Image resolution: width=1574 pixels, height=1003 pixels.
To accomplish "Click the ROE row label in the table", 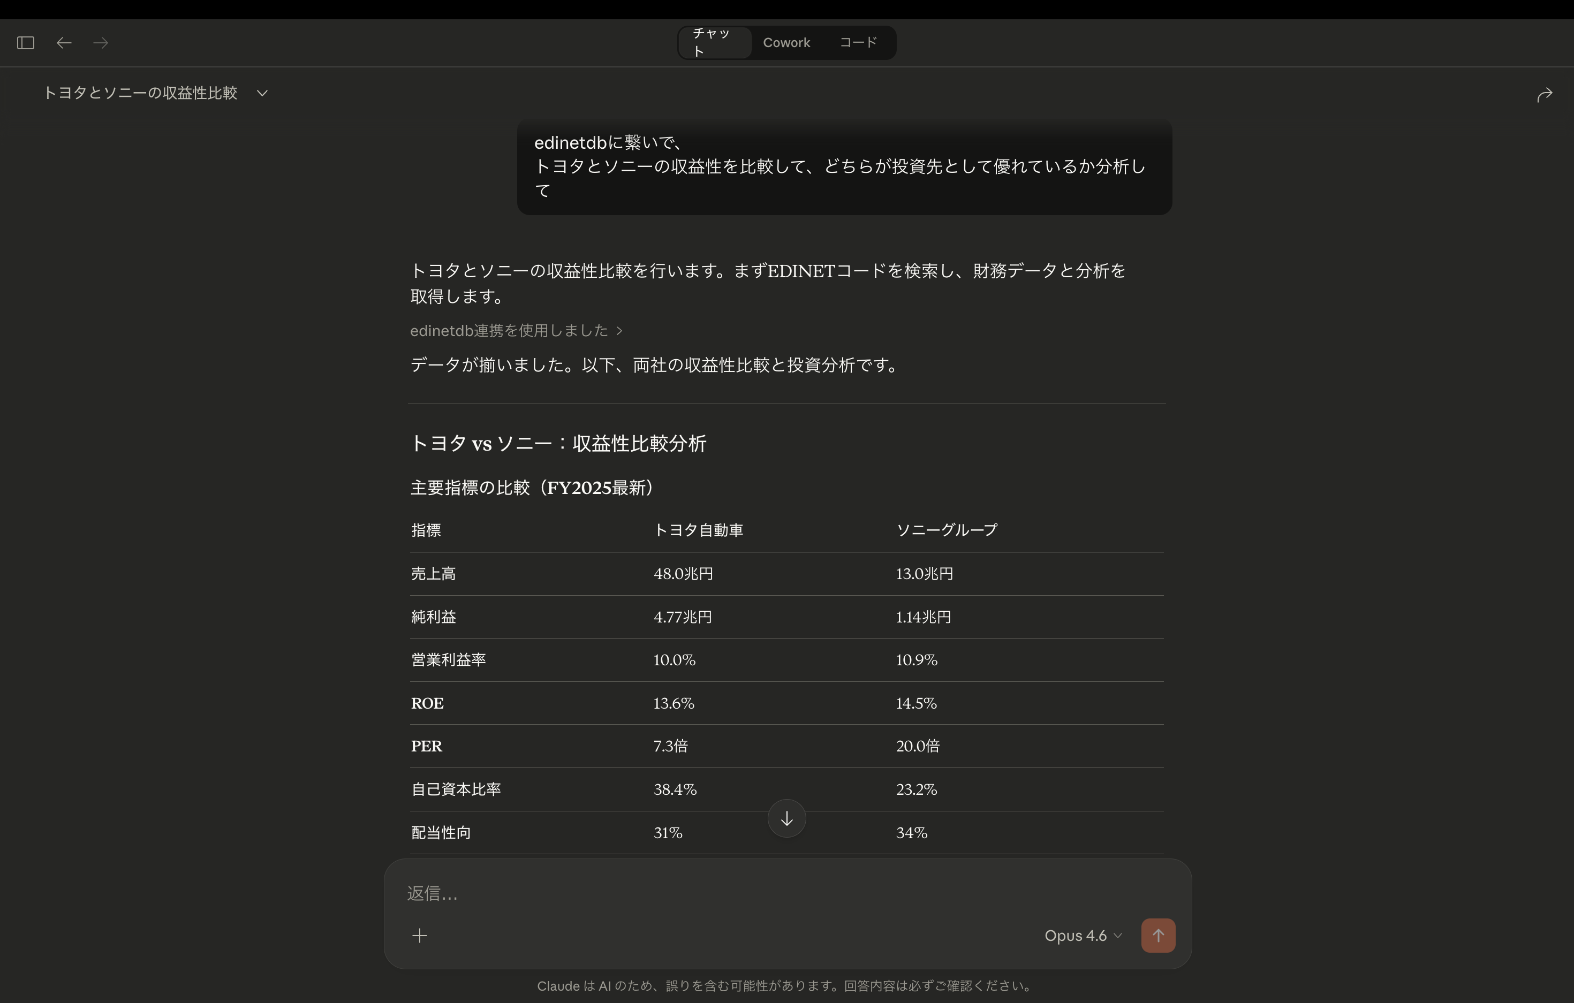I will point(427,703).
